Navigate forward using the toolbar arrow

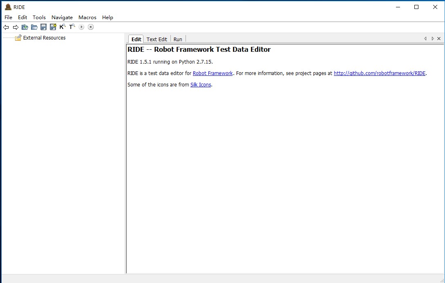16,27
